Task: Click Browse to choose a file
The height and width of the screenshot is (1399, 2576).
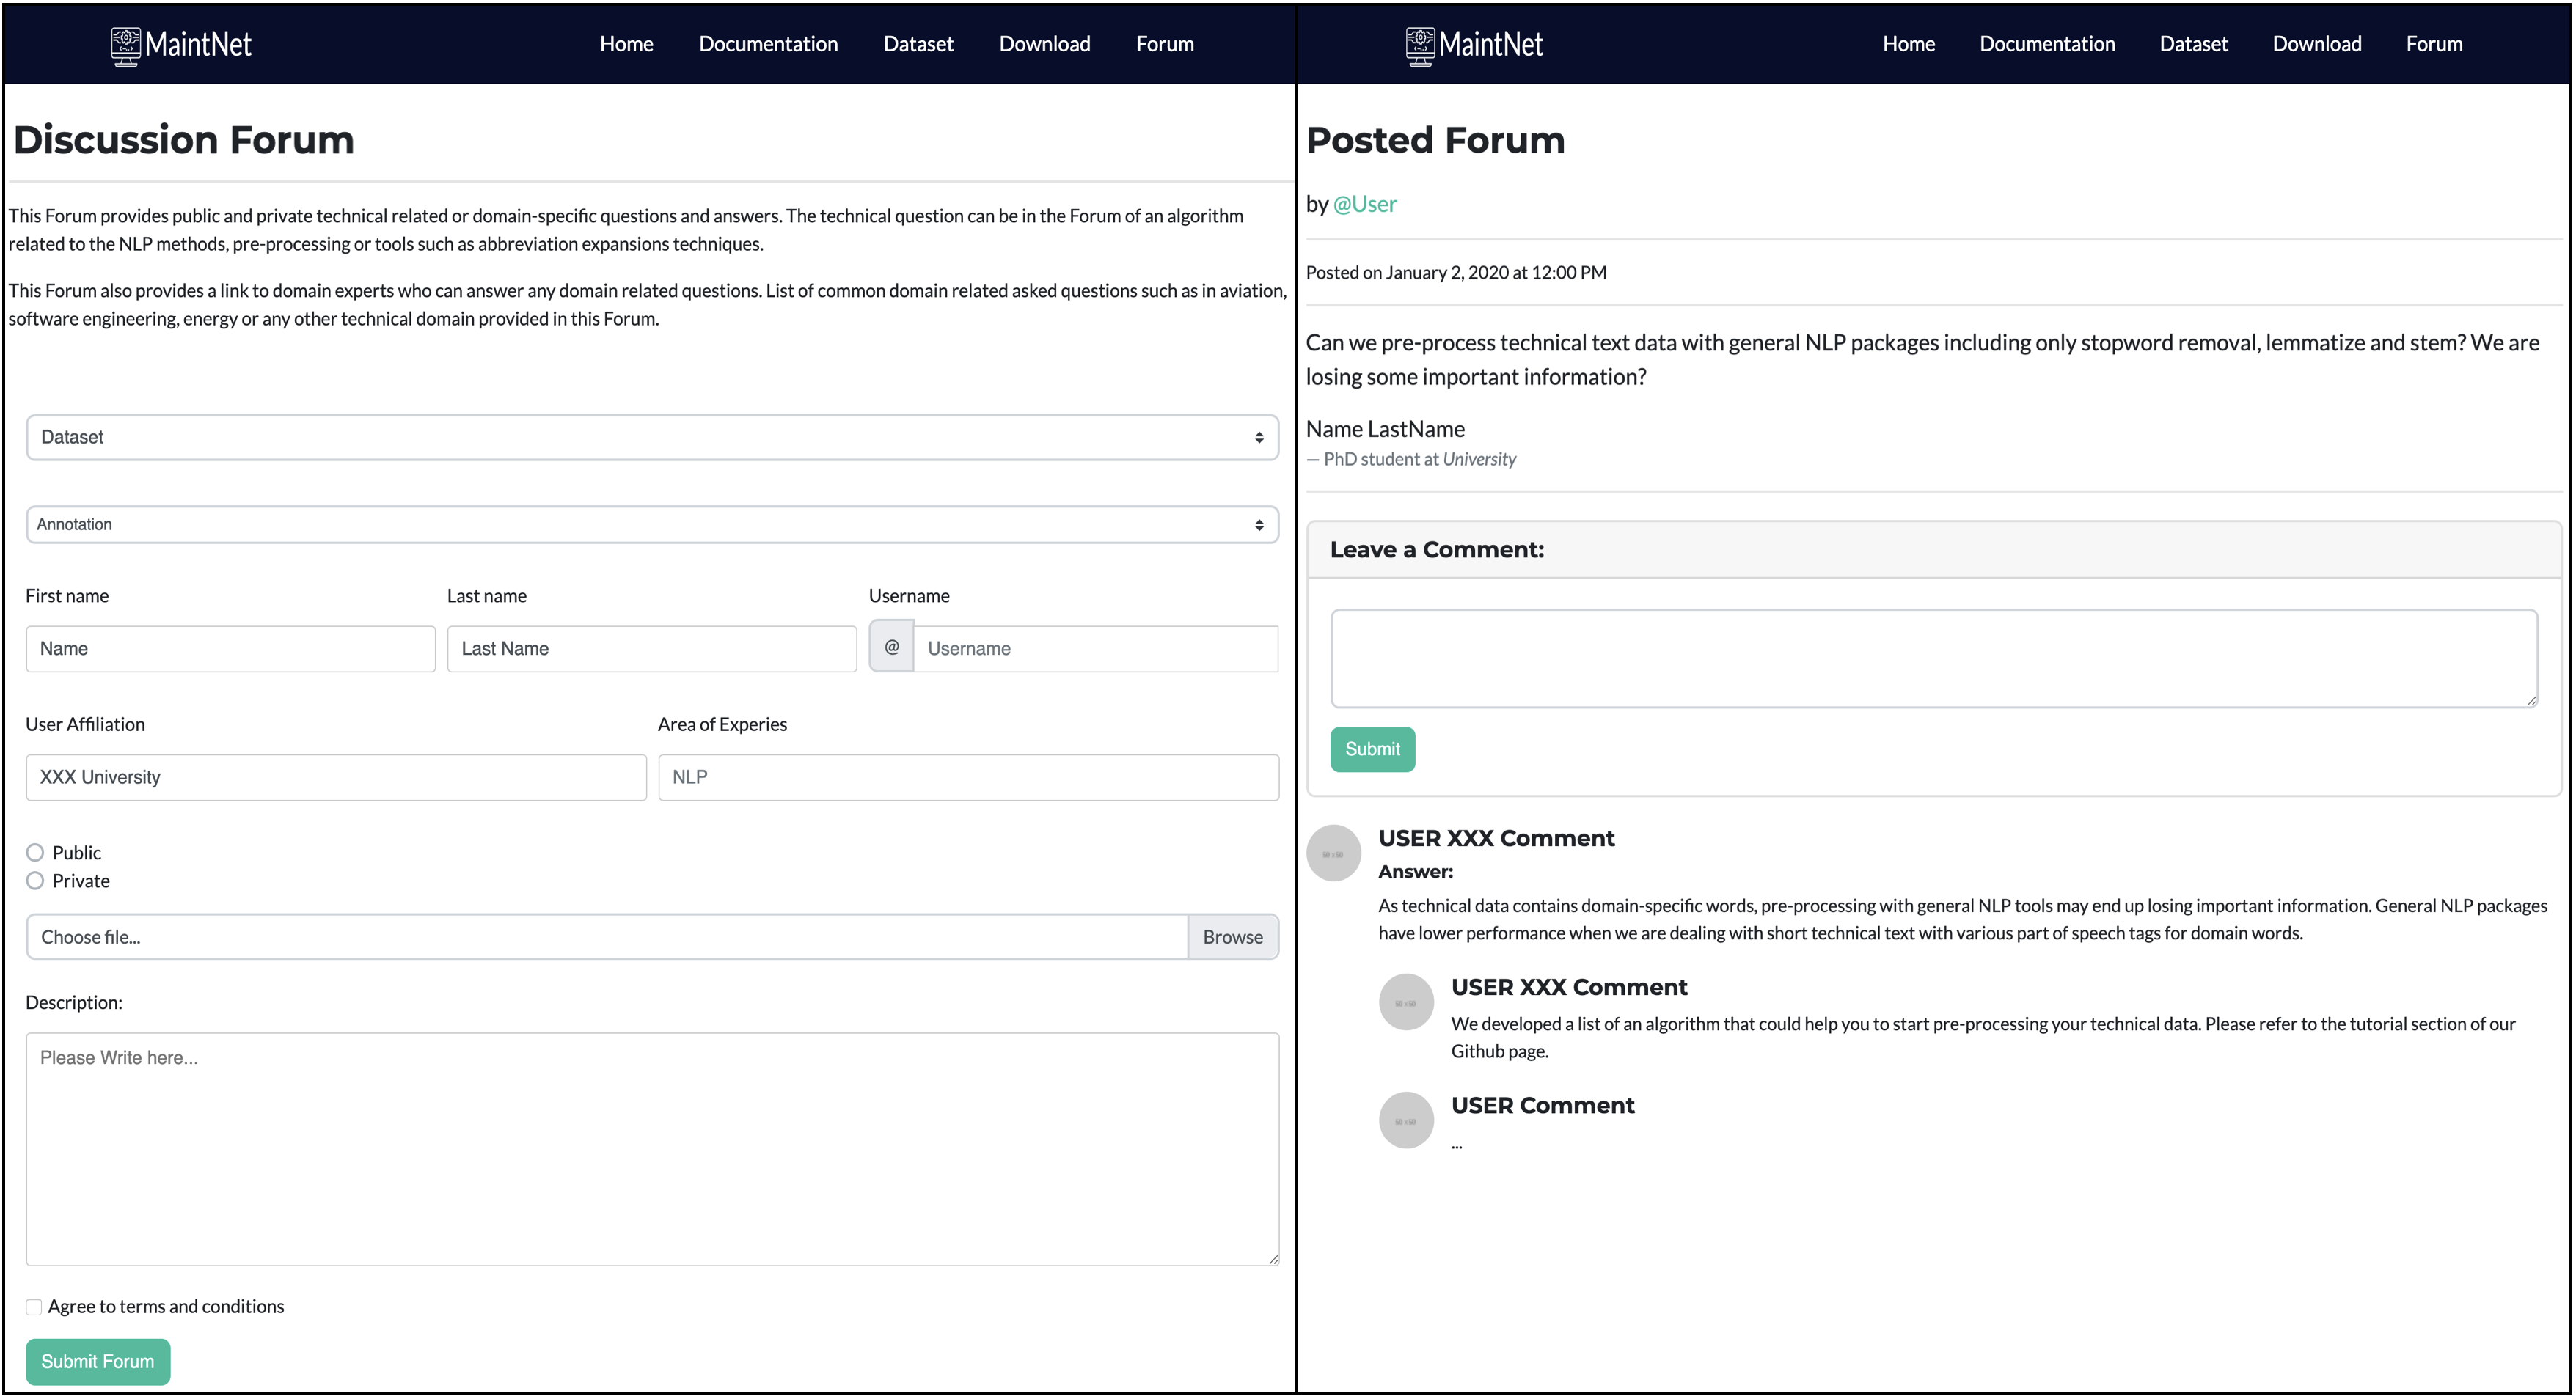Action: click(1232, 937)
